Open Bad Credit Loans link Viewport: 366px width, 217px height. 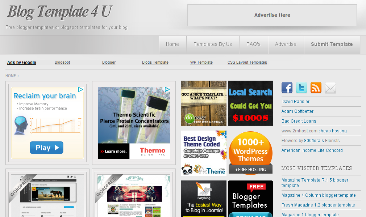coord(299,121)
